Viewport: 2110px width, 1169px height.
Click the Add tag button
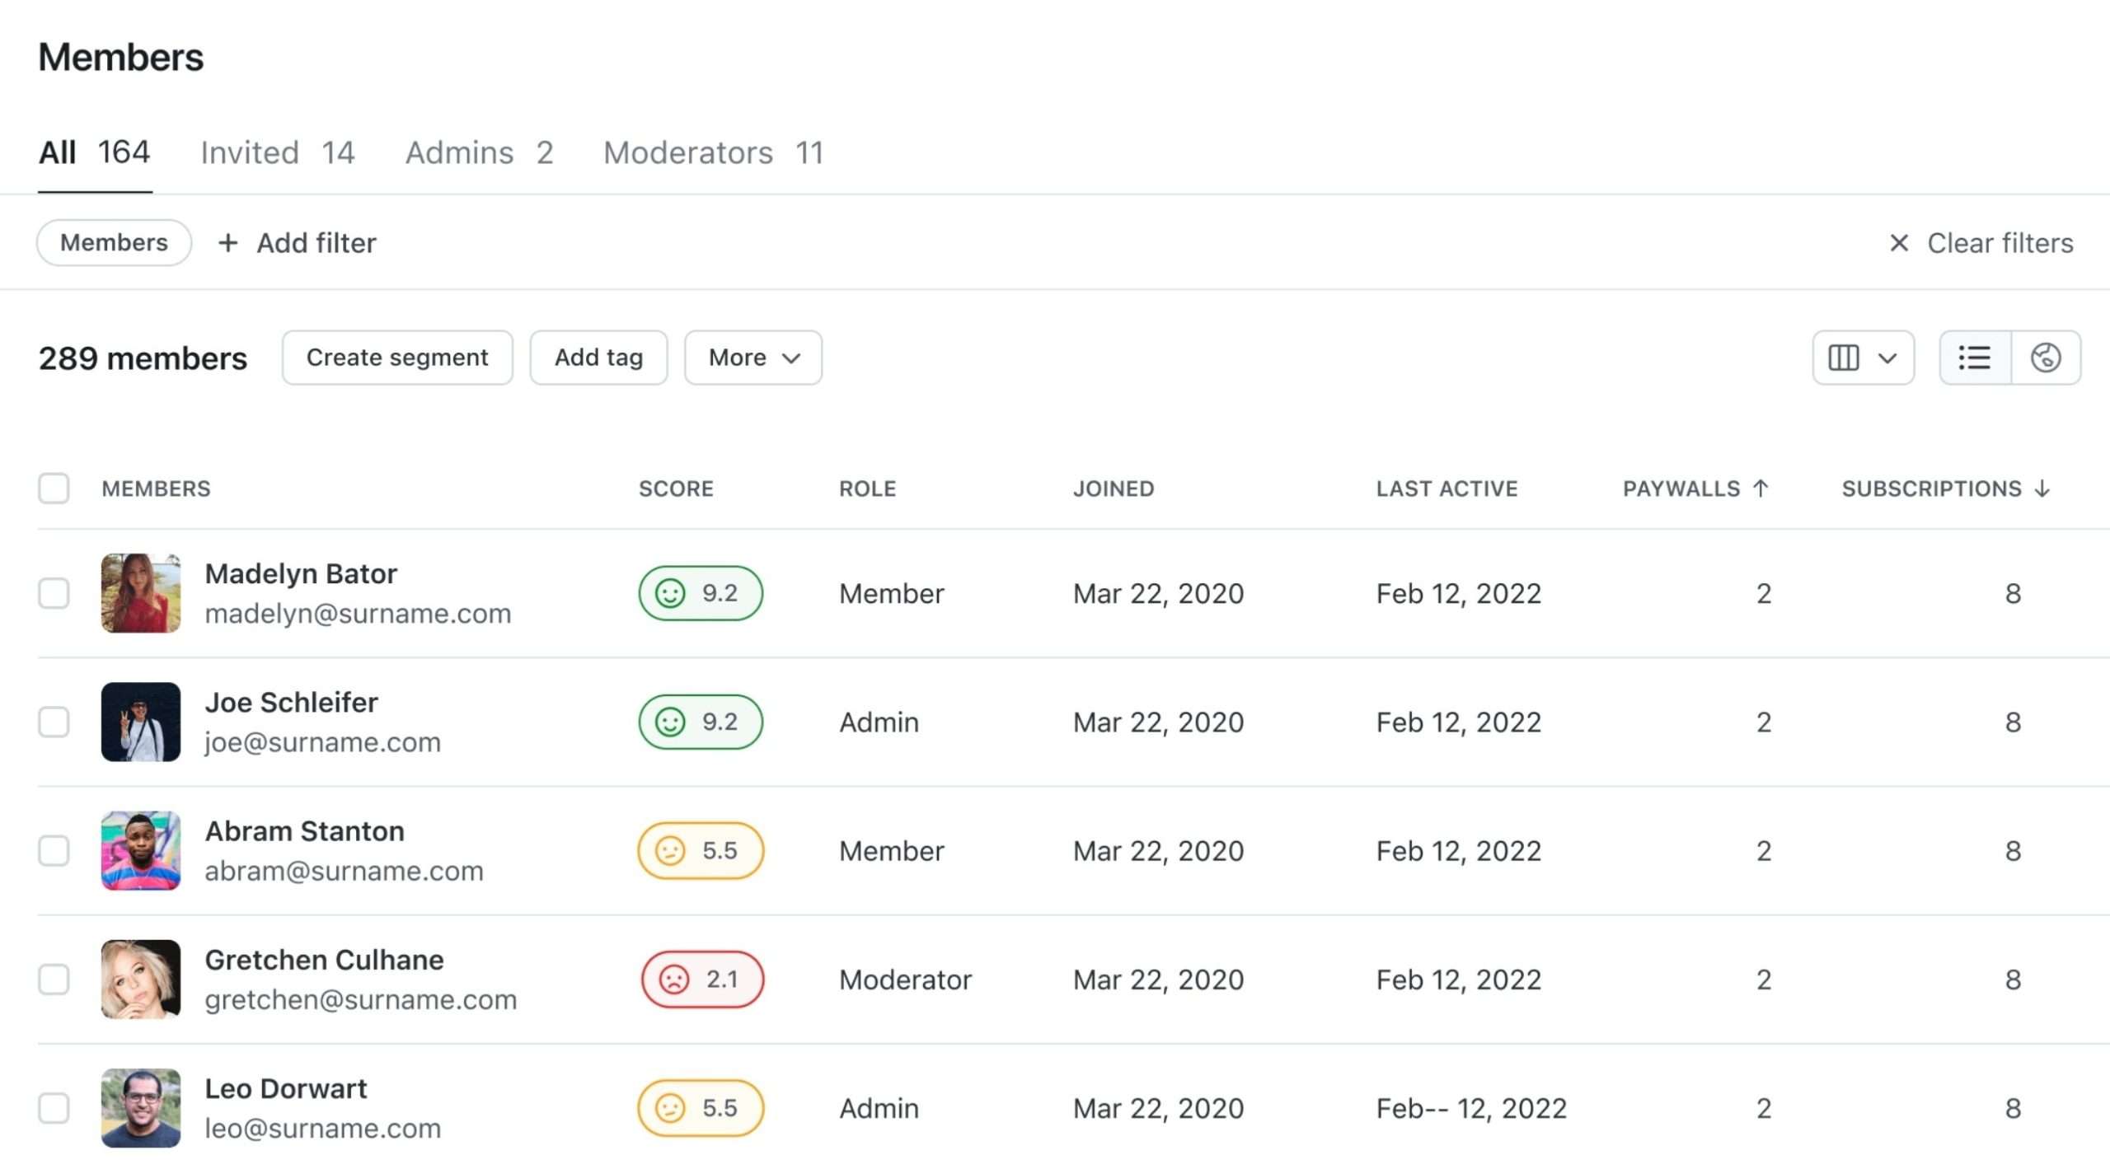click(598, 358)
